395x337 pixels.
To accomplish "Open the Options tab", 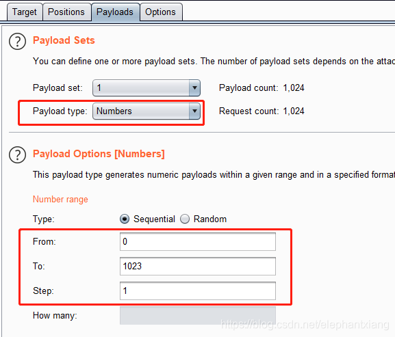I will coord(160,12).
